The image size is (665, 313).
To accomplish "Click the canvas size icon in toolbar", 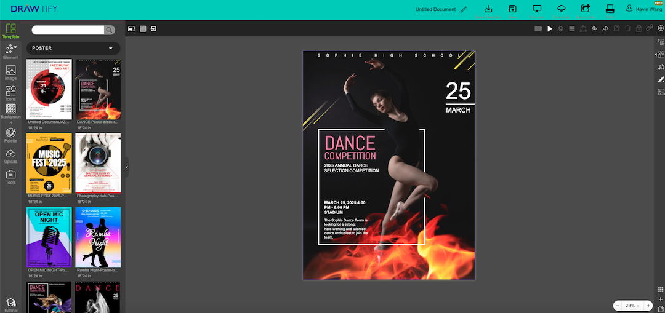I will pos(132,29).
